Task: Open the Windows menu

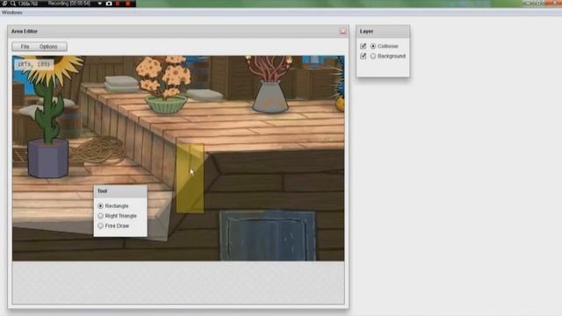Action: click(11, 12)
